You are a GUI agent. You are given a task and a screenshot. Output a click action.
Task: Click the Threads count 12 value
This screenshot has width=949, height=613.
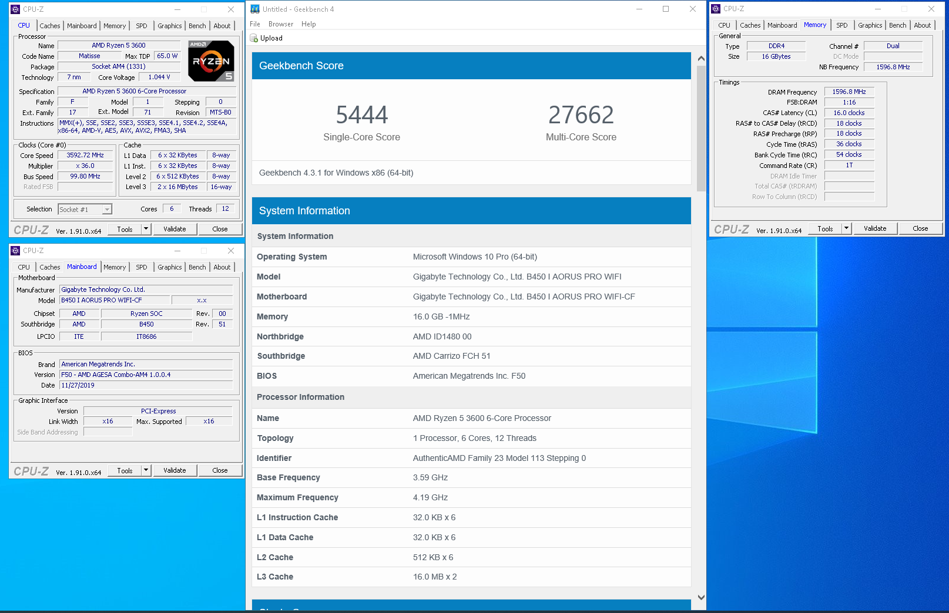tap(226, 208)
